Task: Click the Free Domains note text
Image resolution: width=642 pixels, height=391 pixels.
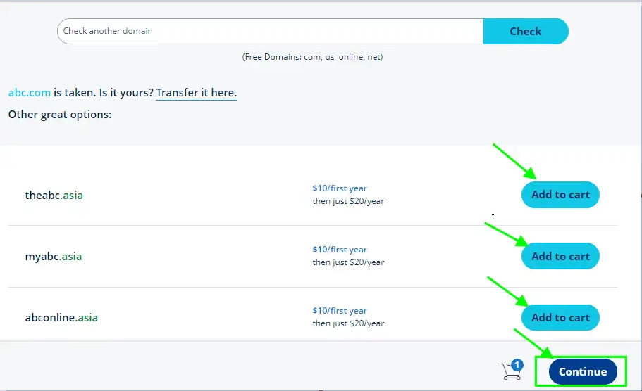Action: coord(312,57)
